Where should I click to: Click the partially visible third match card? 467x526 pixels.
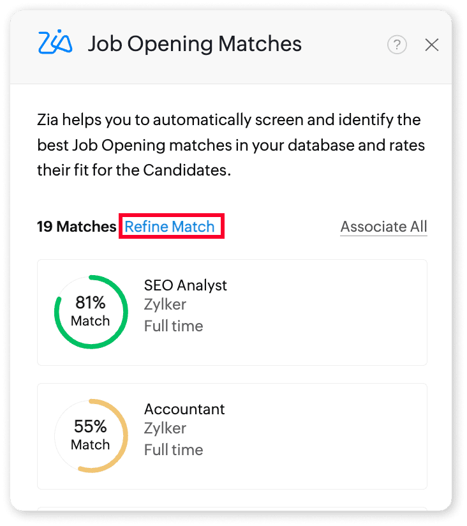click(x=232, y=509)
